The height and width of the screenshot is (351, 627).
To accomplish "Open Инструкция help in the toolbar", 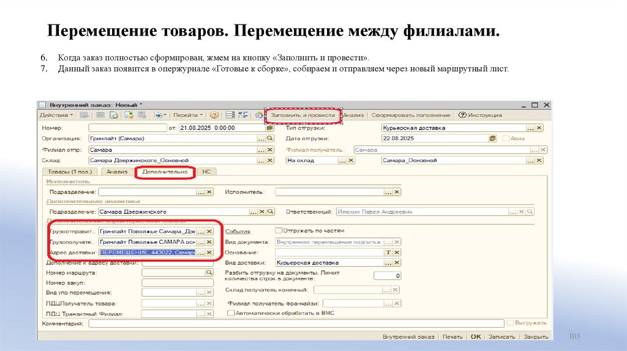I will [x=480, y=115].
